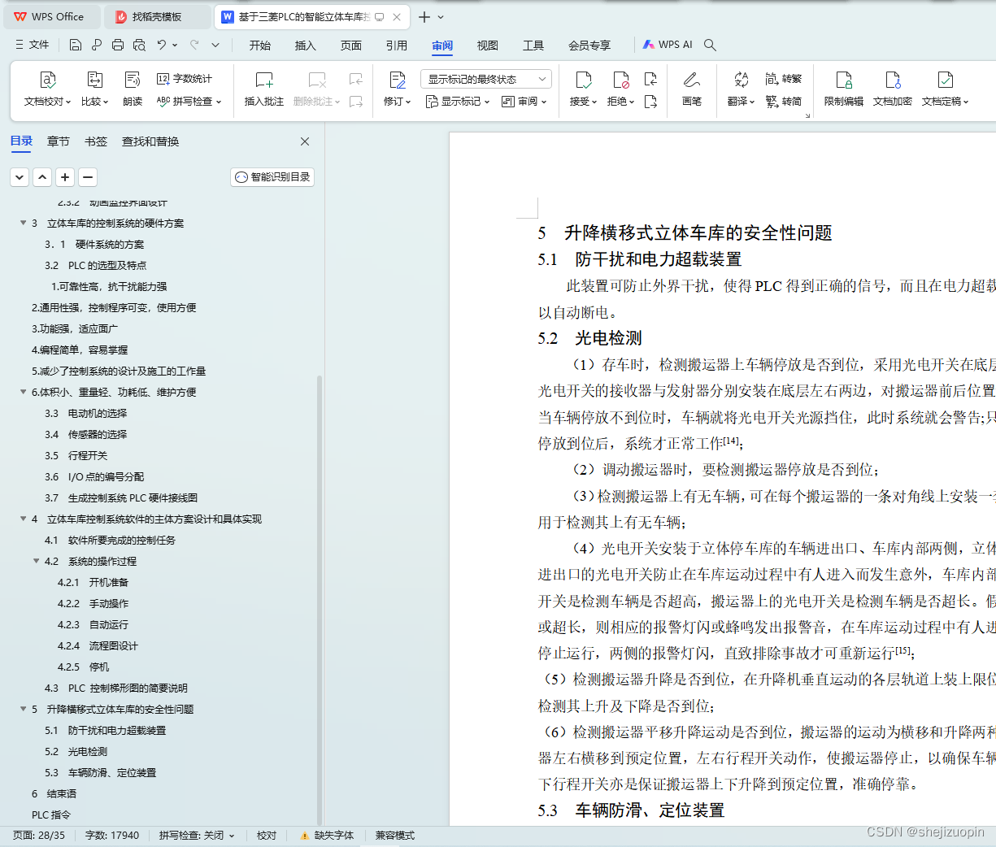Switch to 章节 navigation tab
The height and width of the screenshot is (847, 996).
[x=59, y=141]
